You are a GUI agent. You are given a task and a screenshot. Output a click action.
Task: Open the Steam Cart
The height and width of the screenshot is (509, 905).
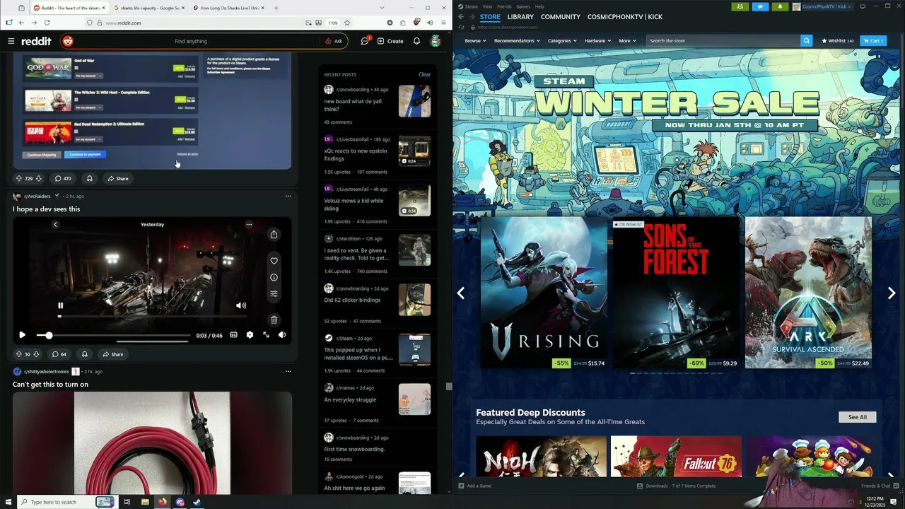pyautogui.click(x=874, y=40)
